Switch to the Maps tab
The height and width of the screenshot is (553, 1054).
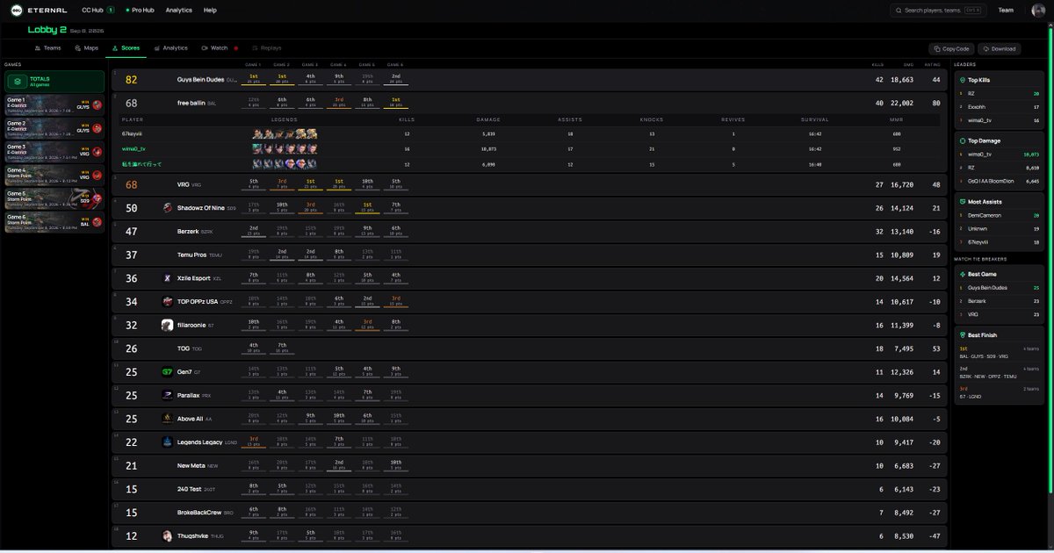pos(86,48)
